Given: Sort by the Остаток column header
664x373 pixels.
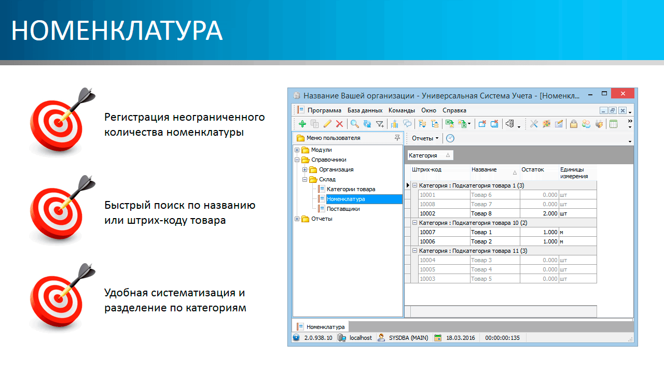Looking at the screenshot, I should 539,173.
